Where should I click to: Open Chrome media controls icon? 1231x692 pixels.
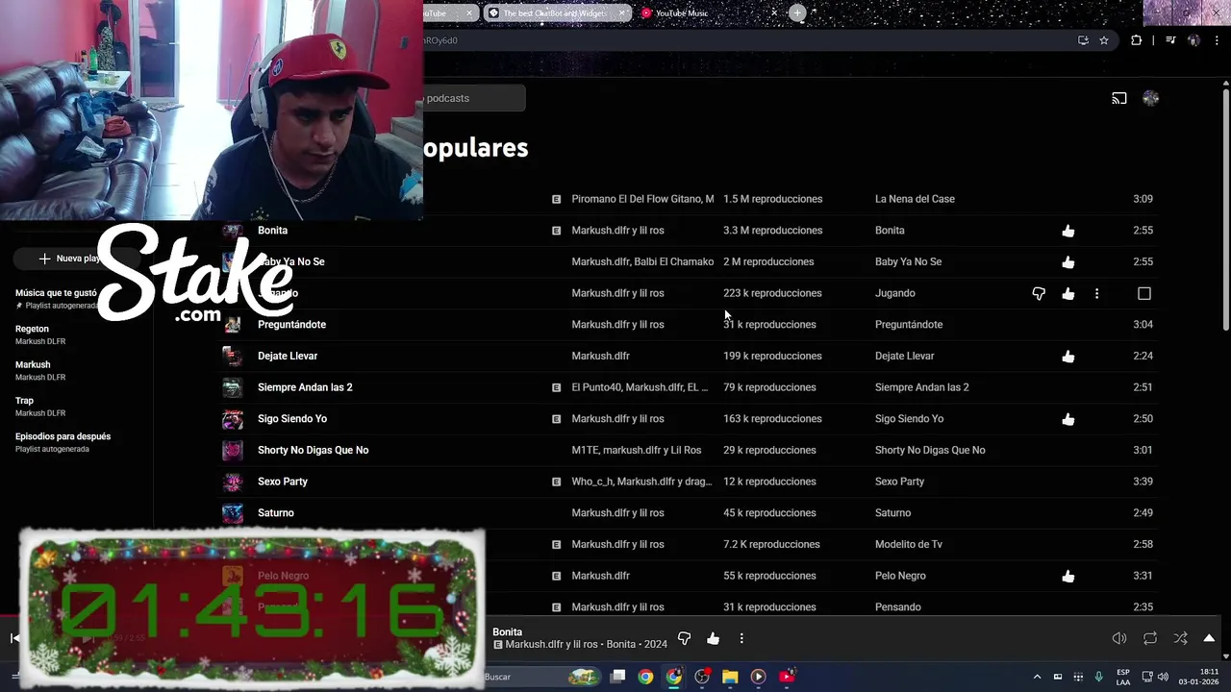tap(1170, 40)
